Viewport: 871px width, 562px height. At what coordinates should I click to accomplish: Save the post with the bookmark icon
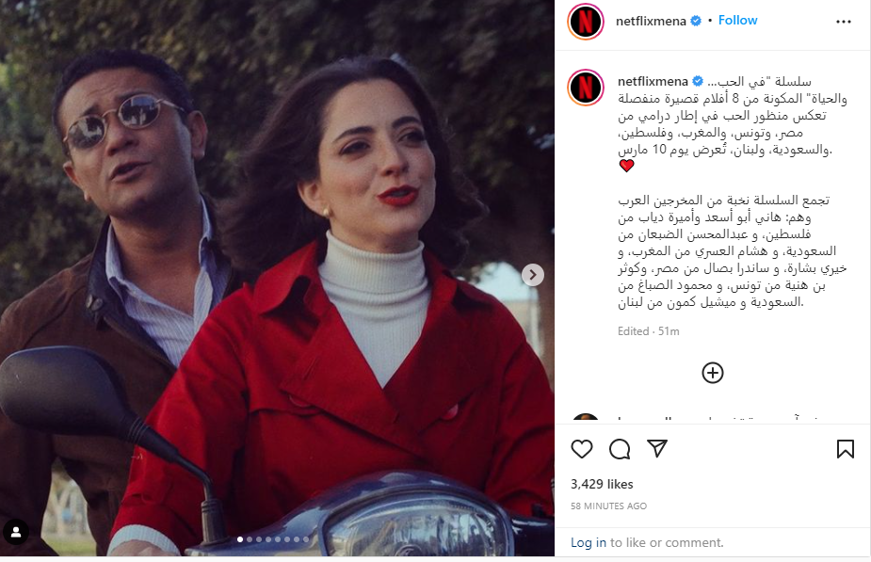pos(846,449)
